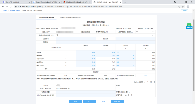Click the fill date 2021-08-02
Screen dimensions: 195x104
coord(127,28)
